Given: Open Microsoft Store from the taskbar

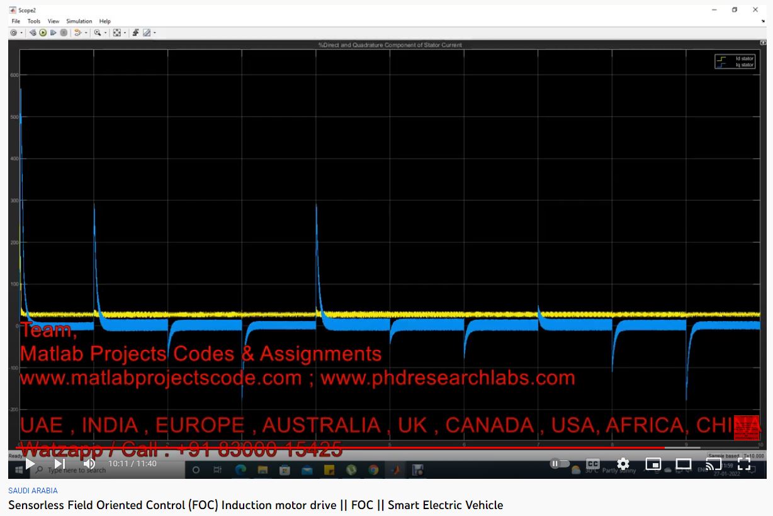Looking at the screenshot, I should pos(285,469).
